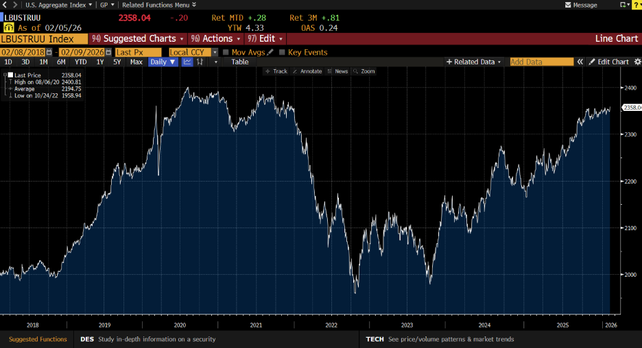The height and width of the screenshot is (348, 642).
Task: Click the Mov Avgs pencil edit icon
Action: tap(270, 52)
